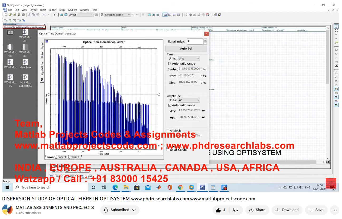Select the insert image tool
Viewport: 342px width, 219px height.
pyautogui.click(x=336, y=66)
